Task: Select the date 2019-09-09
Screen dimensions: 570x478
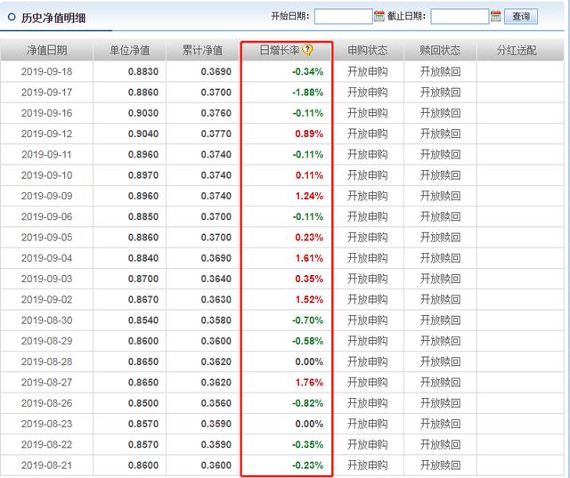Action: point(47,196)
